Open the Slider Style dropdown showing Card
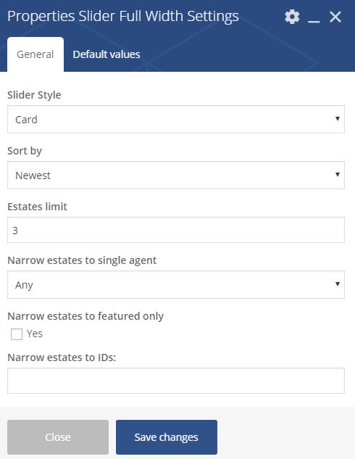 tap(176, 120)
